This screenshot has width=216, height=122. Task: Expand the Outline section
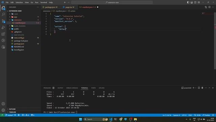click(12, 109)
